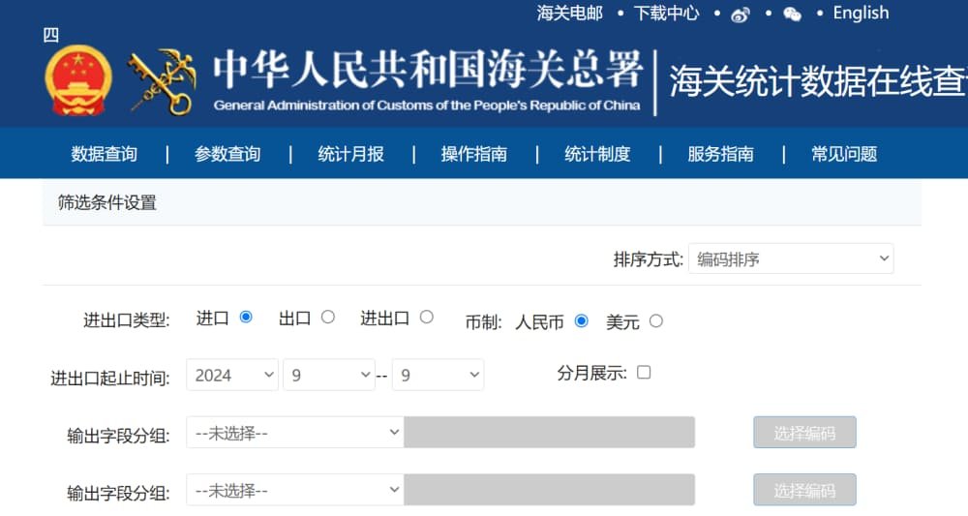Go to the 统计月报 menu
Image resolution: width=968 pixels, height=516 pixels.
pos(350,154)
